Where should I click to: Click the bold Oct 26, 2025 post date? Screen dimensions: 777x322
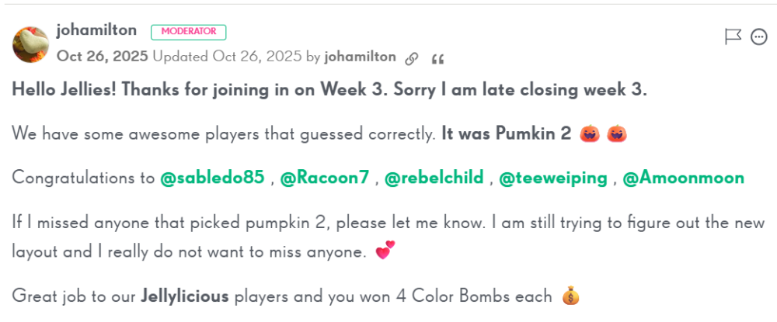[x=102, y=57]
